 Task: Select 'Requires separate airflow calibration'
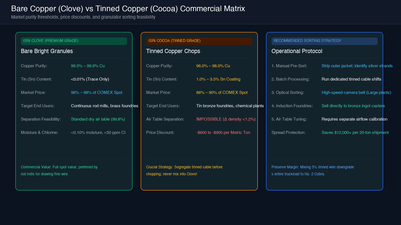click(x=354, y=119)
